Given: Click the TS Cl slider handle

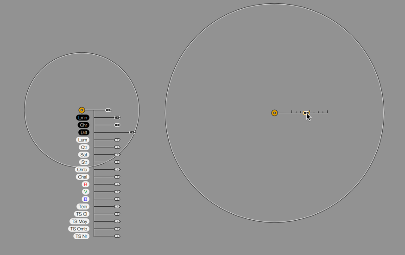Looking at the screenshot, I should [117, 214].
